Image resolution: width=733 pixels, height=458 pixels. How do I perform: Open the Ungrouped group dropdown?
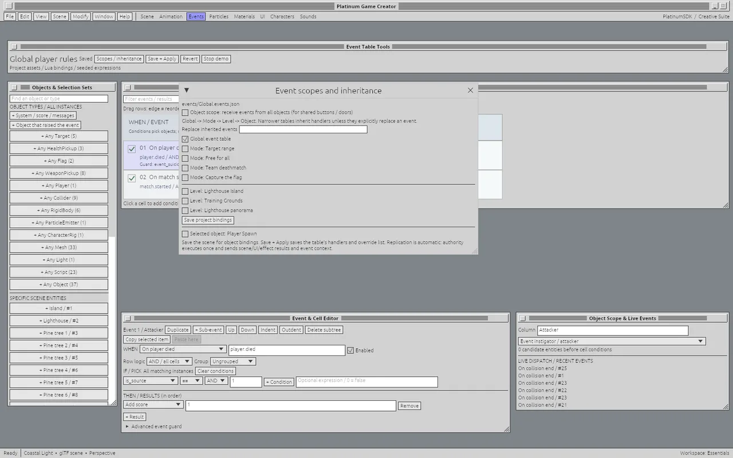[x=232, y=362]
